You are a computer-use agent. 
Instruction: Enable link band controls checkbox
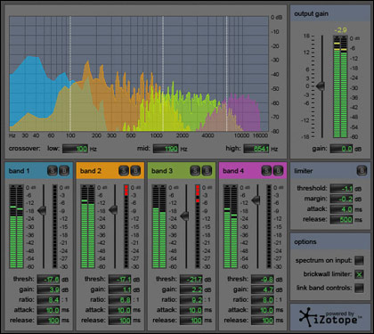coord(359,288)
